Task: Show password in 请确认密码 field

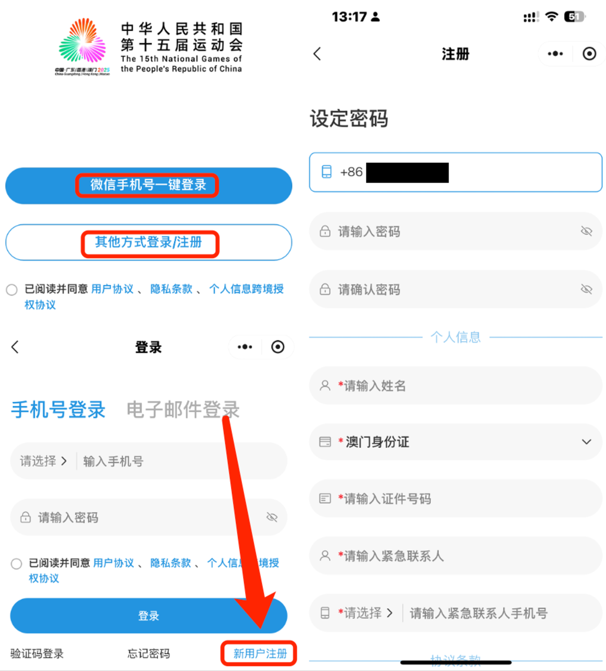Action: [x=586, y=289]
